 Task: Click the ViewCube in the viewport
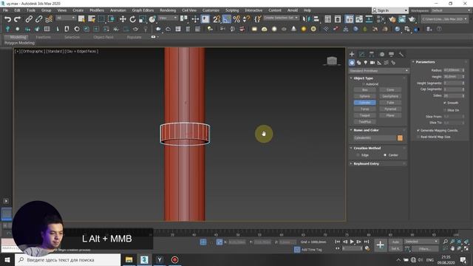click(332, 61)
